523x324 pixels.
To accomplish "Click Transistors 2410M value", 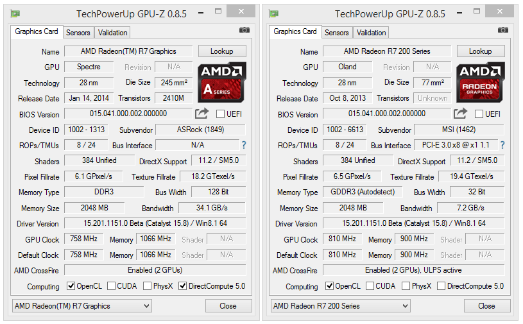I will (x=174, y=98).
